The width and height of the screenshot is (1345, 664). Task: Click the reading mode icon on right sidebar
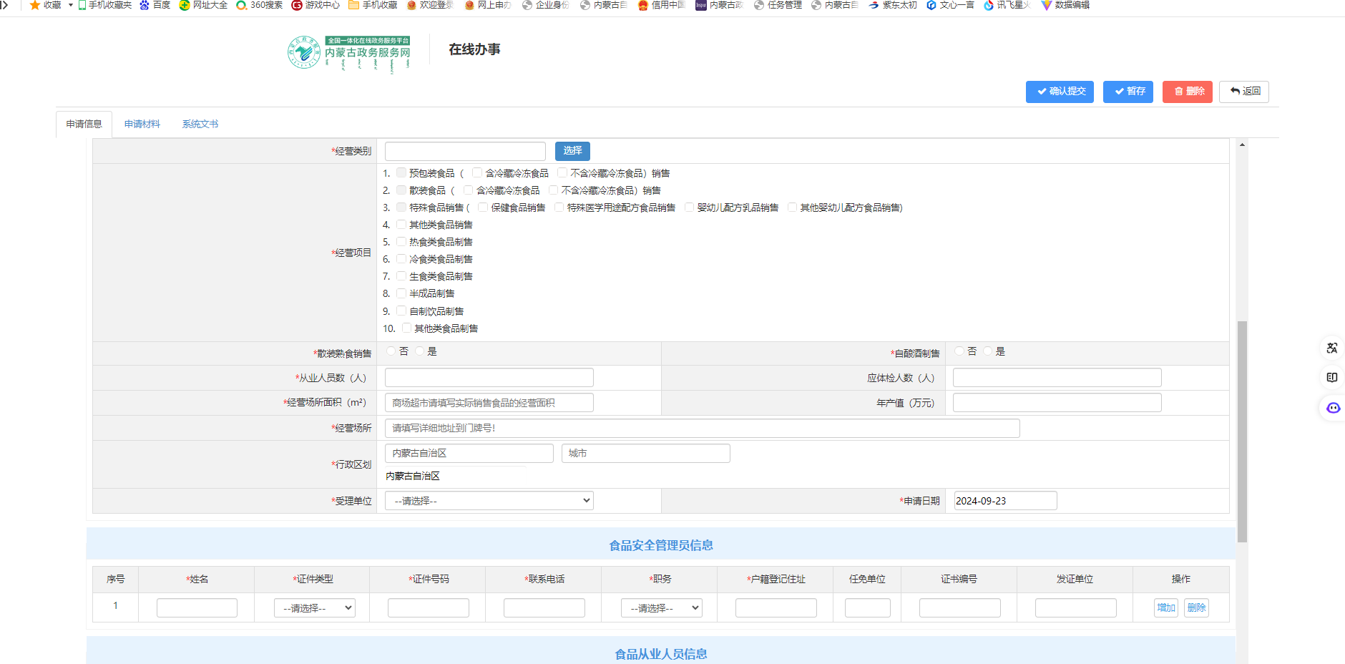coord(1331,378)
